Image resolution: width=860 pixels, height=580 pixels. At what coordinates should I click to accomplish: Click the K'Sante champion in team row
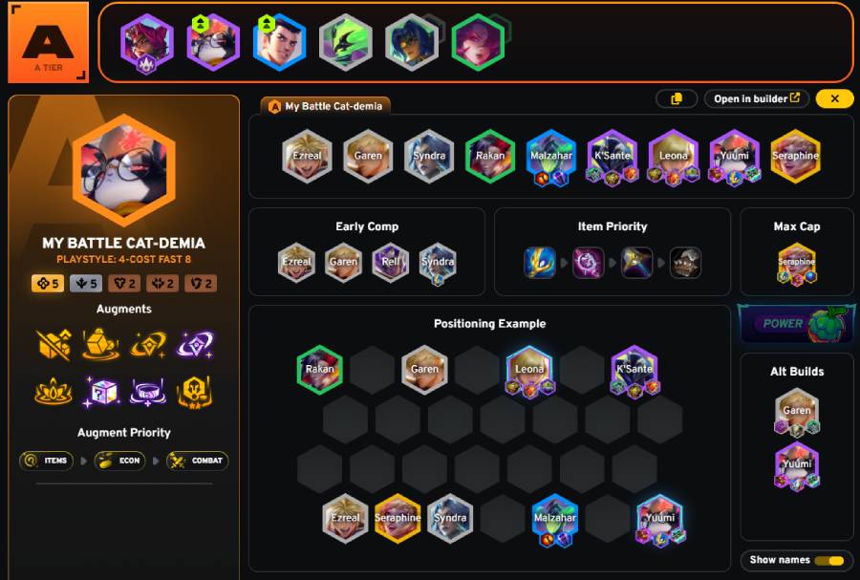pyautogui.click(x=613, y=158)
